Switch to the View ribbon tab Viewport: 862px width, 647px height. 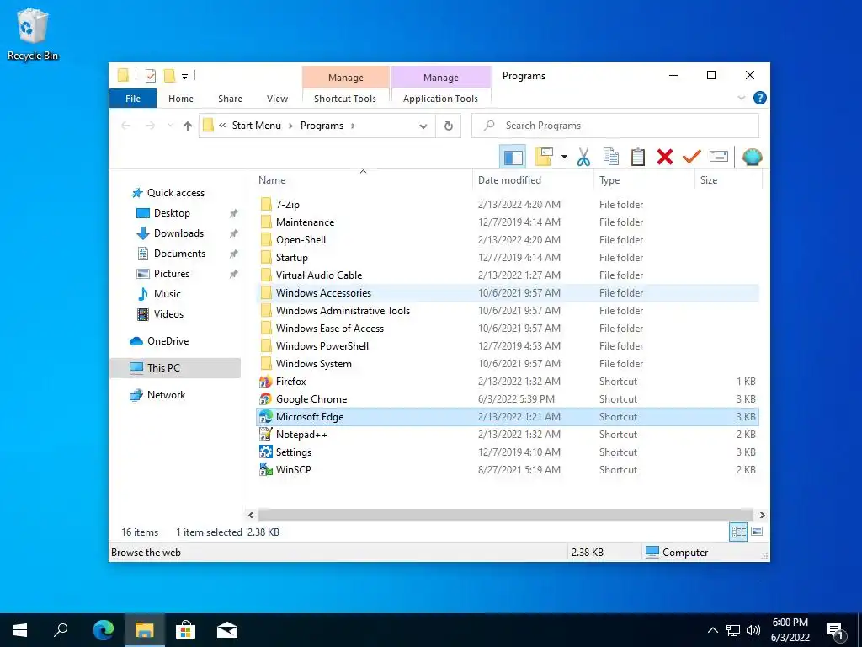point(277,99)
